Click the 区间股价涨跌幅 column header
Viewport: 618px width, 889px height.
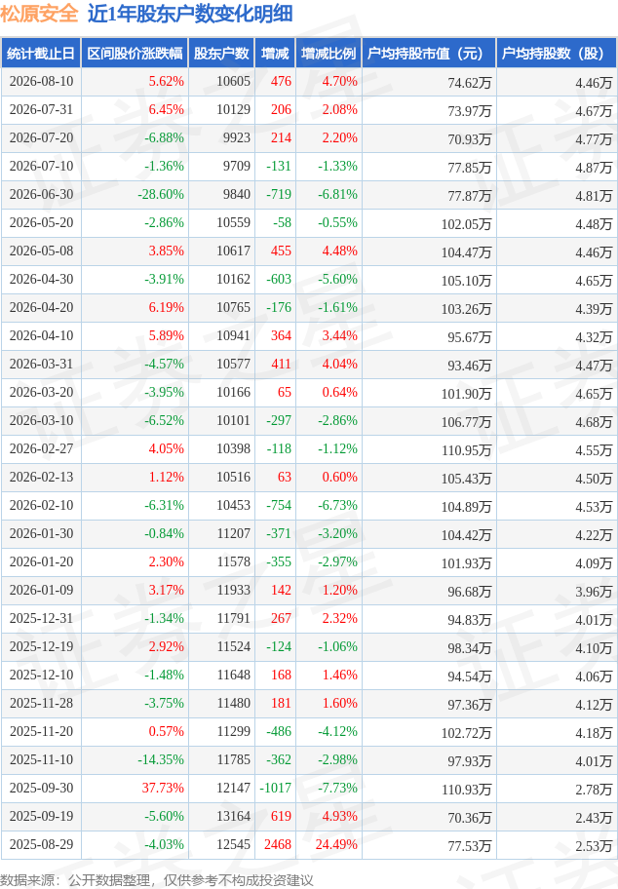pyautogui.click(x=135, y=54)
